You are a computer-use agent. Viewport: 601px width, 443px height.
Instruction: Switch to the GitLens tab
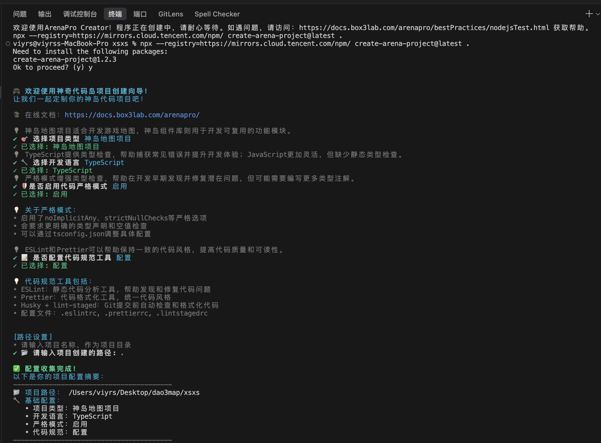click(171, 14)
